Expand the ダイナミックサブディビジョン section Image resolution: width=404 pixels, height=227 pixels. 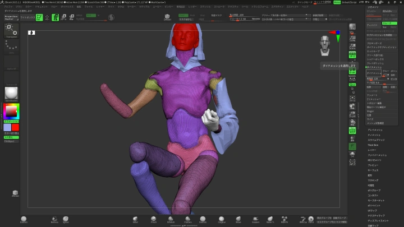point(382,47)
